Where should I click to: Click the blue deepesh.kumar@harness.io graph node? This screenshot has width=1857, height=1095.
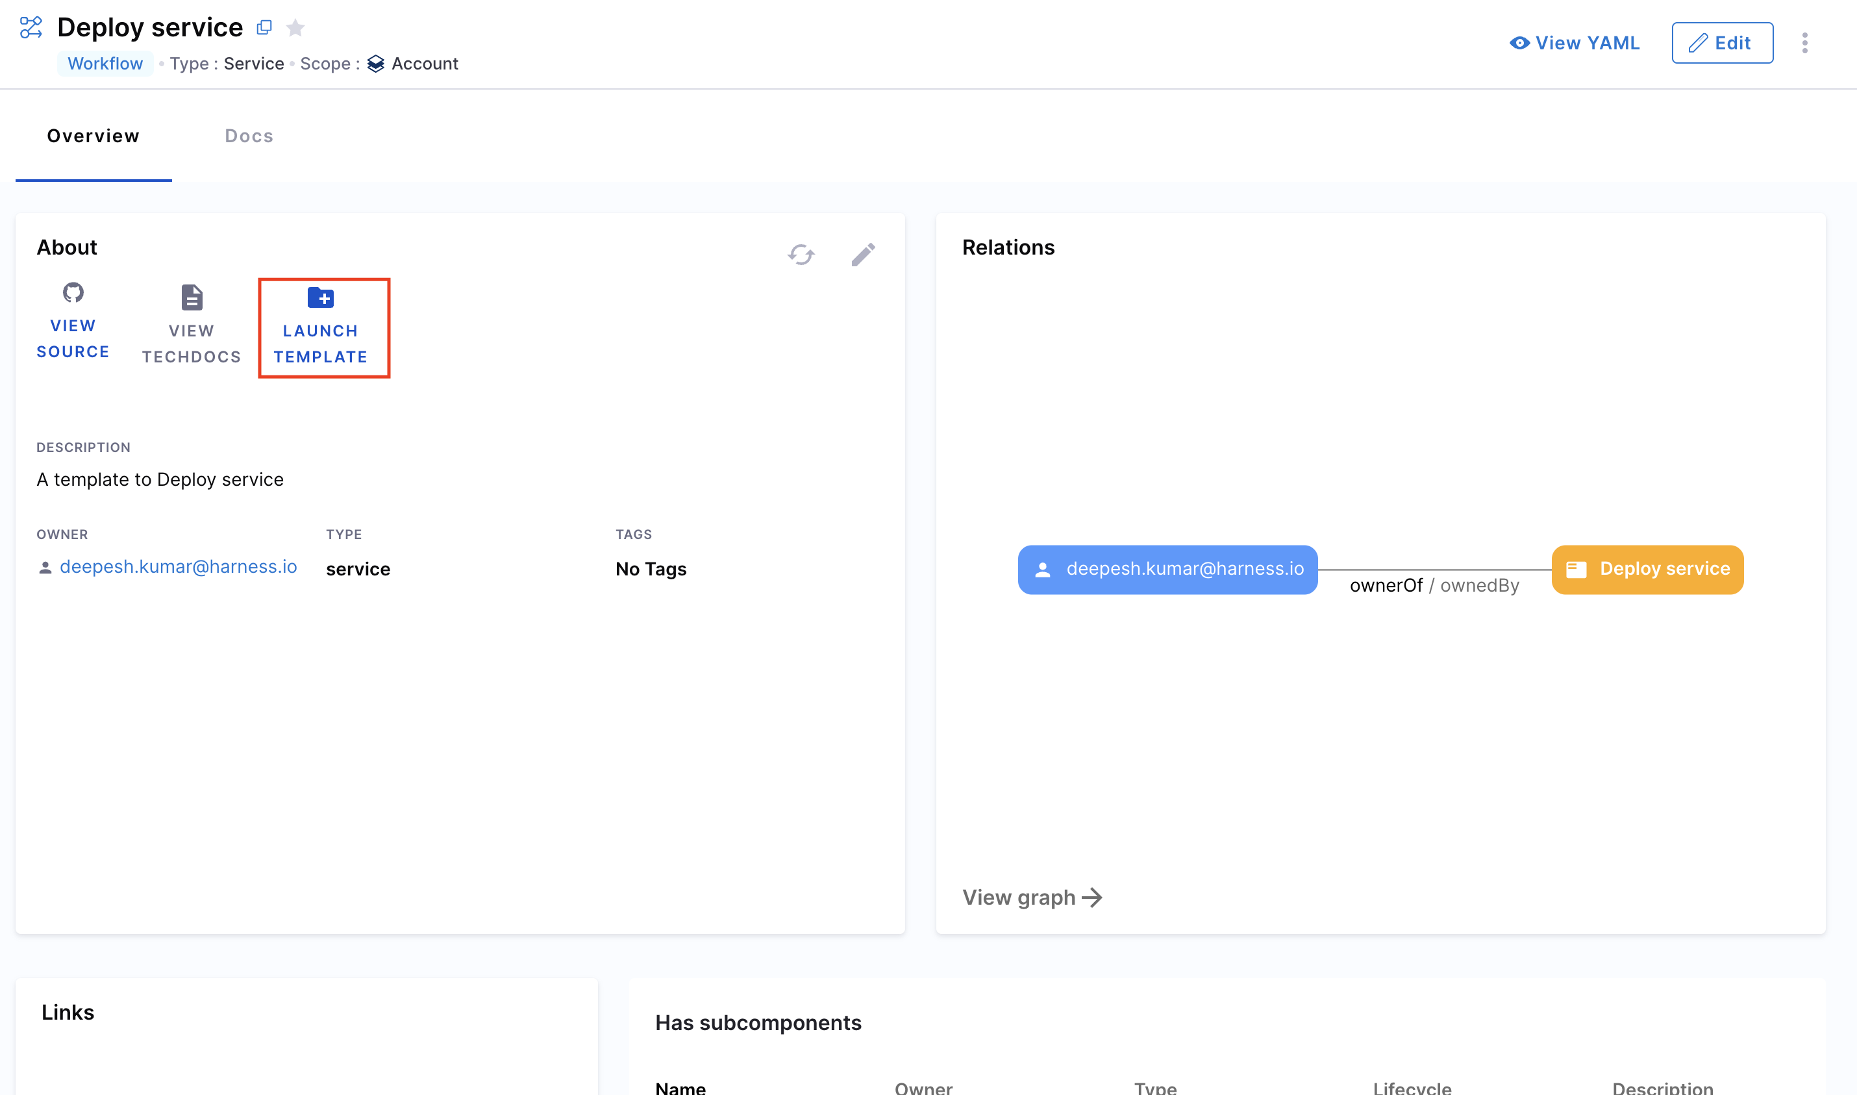pyautogui.click(x=1167, y=569)
